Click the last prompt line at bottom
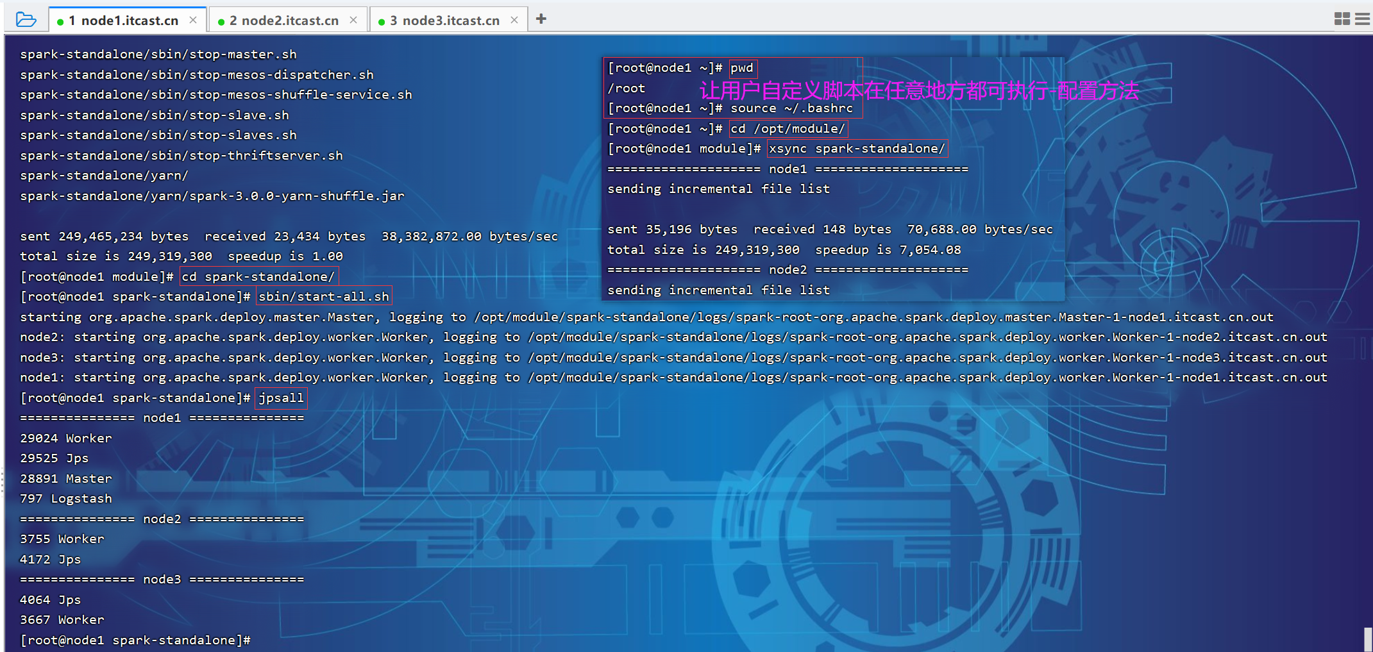 tap(135, 640)
